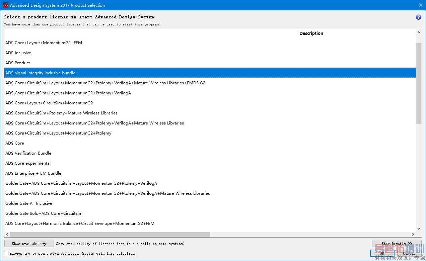Select GoldenGate row ending Mature Wireless Libraries
The width and height of the screenshot is (426, 261).
click(x=210, y=193)
